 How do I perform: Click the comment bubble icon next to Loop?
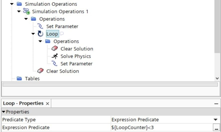point(62,34)
